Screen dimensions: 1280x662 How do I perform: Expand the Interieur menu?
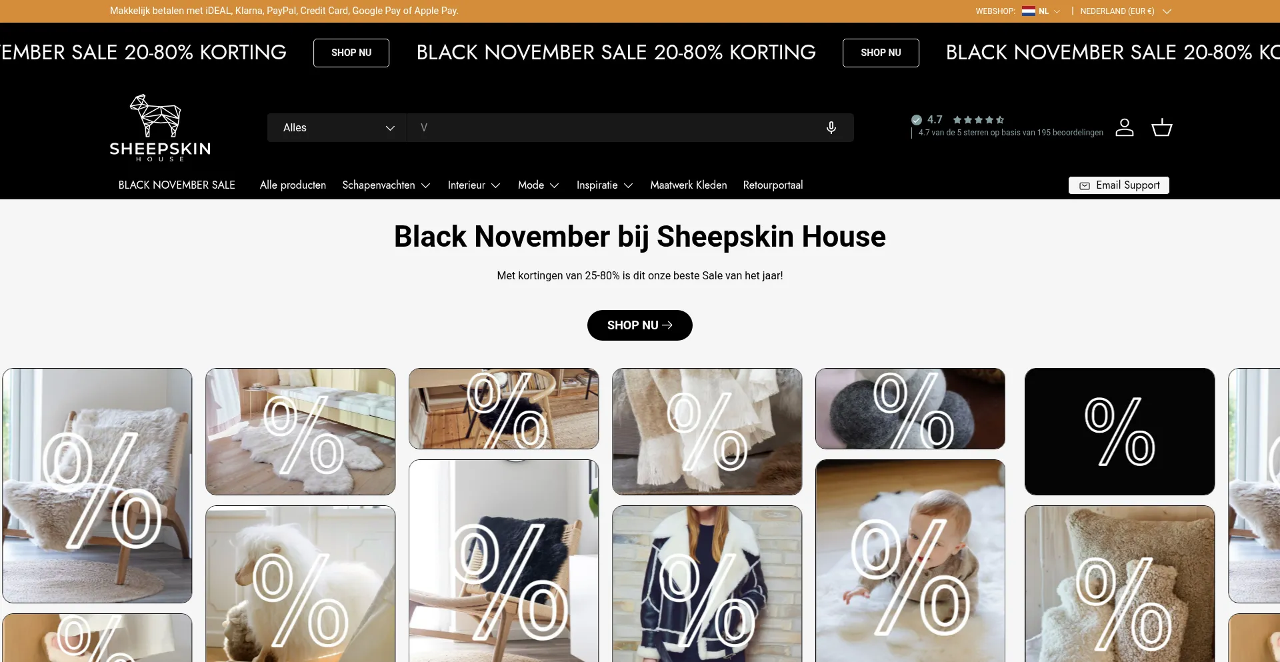click(474, 185)
